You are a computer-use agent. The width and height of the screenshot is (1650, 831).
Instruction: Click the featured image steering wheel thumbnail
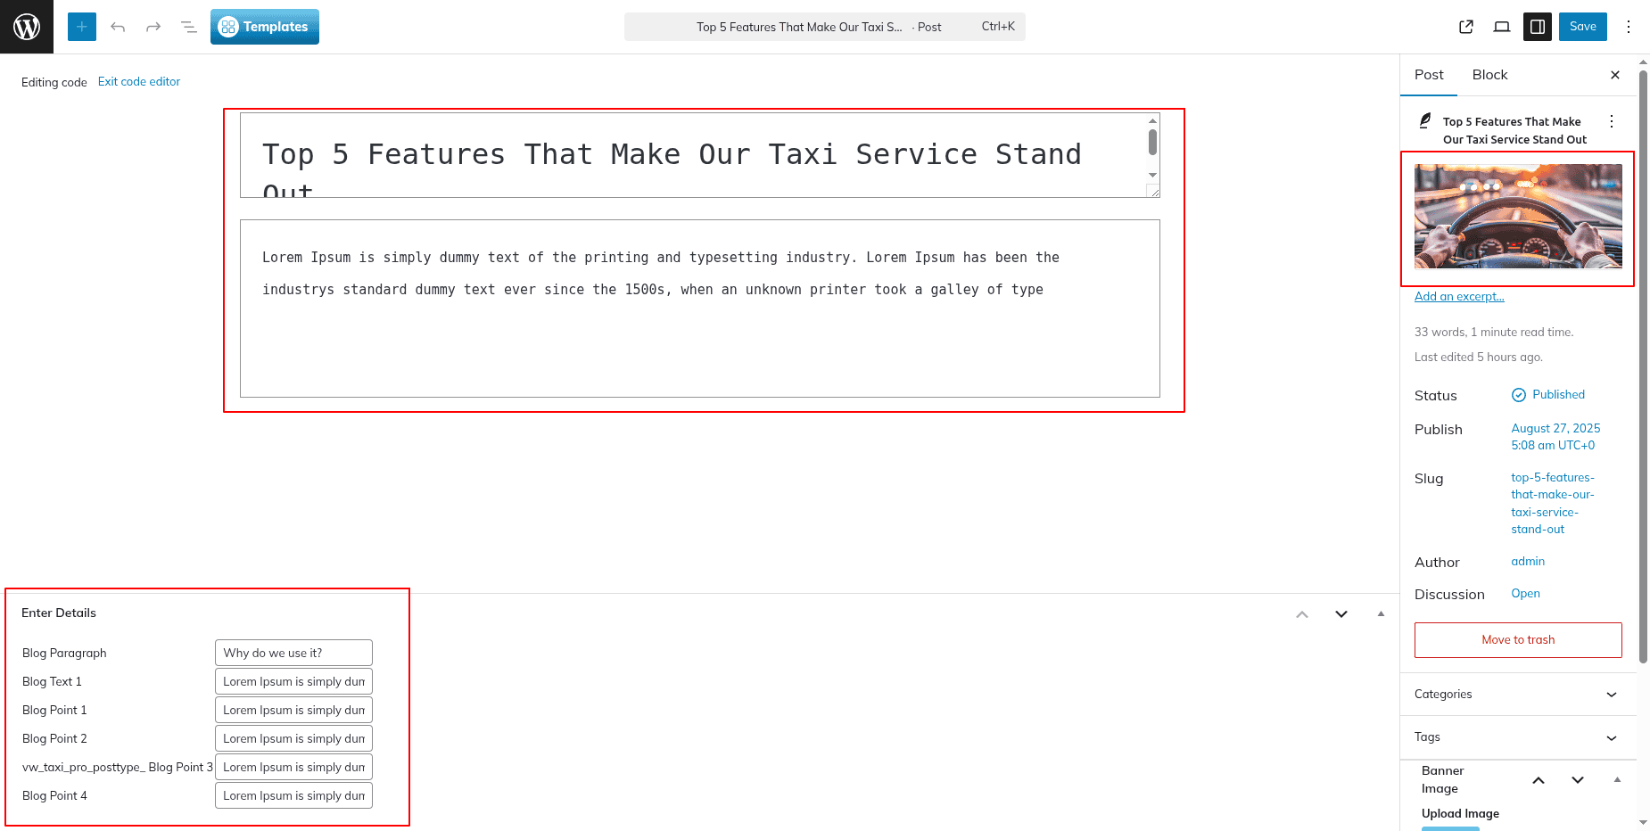click(x=1518, y=217)
